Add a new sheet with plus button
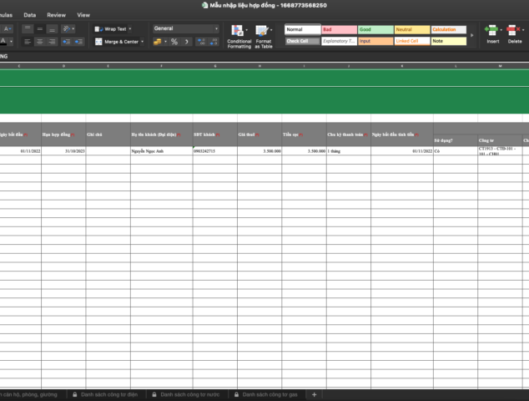This screenshot has height=401, width=529. (x=314, y=393)
